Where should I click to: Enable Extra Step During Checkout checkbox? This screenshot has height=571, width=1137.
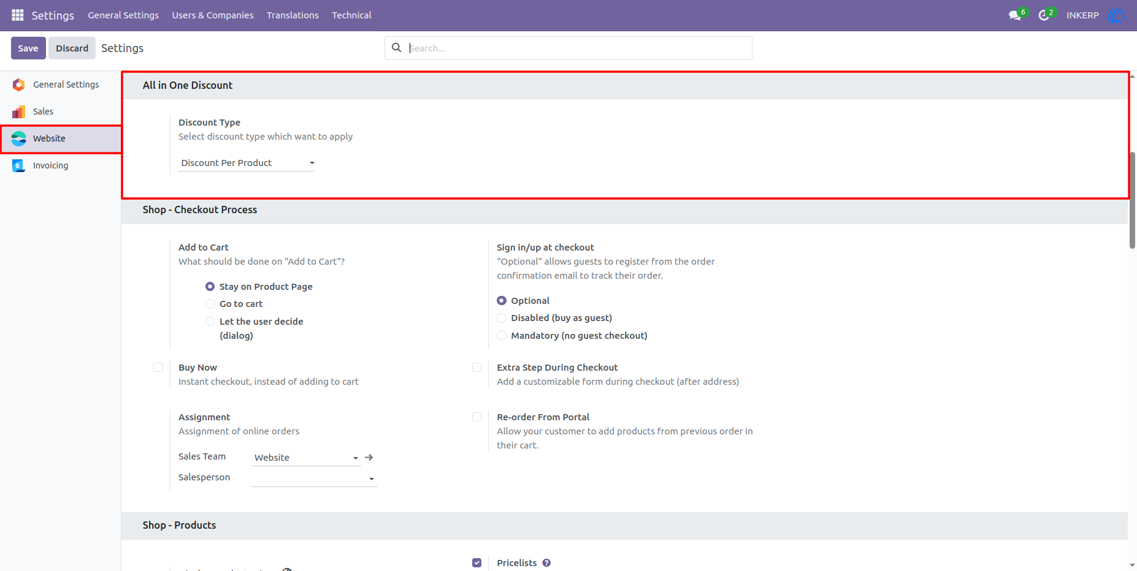coord(477,368)
